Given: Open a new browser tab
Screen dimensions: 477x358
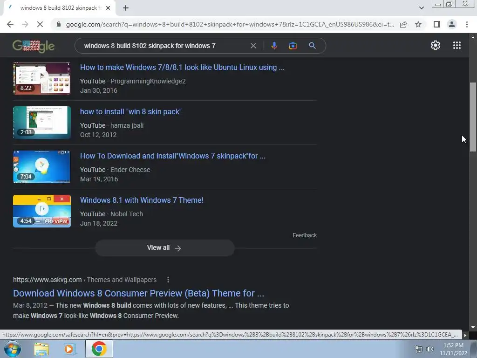Looking at the screenshot, I should (126, 8).
